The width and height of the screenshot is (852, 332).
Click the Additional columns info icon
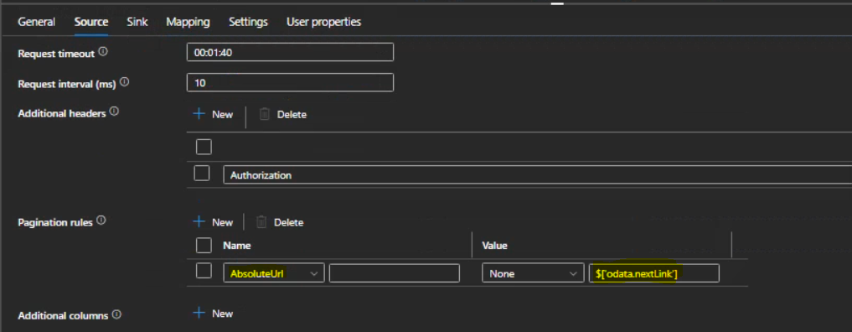point(116,314)
